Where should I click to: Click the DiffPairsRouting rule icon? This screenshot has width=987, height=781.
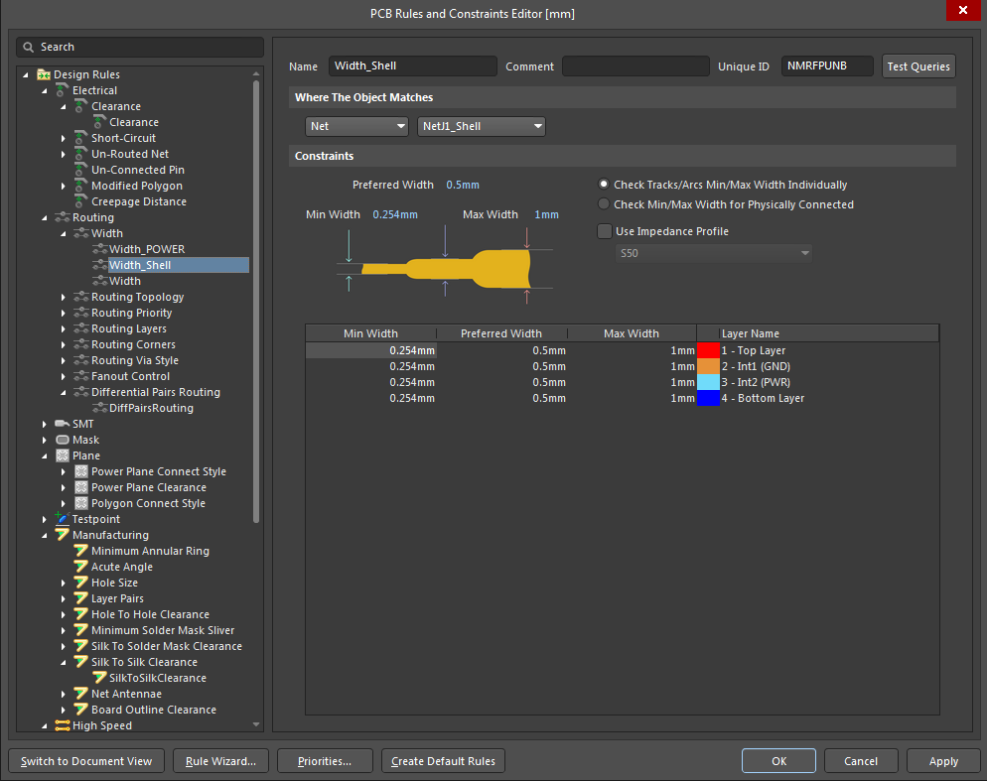coord(98,408)
